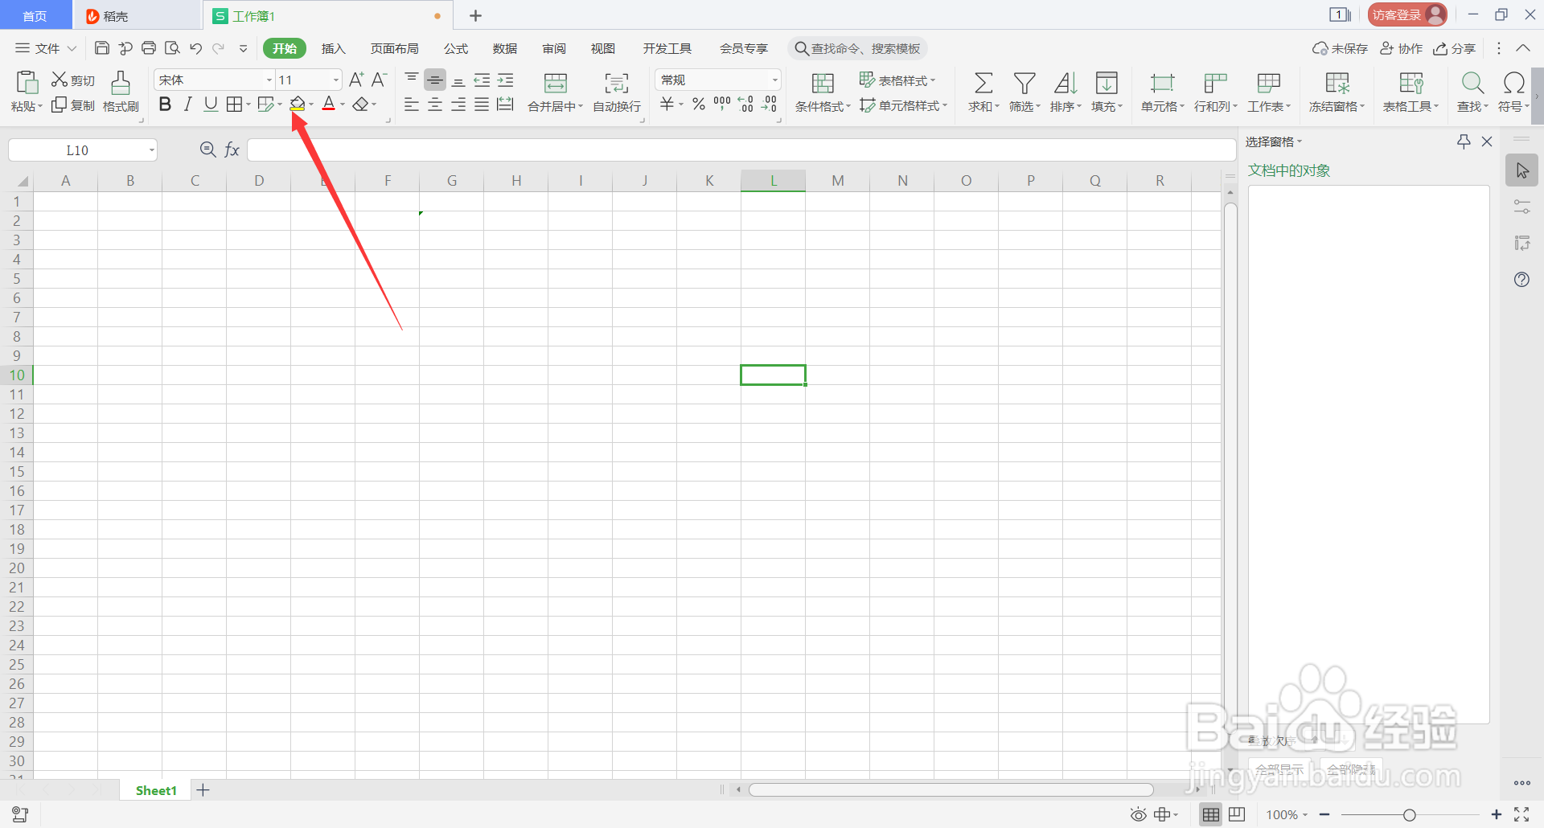Click the 访客登录 login button

[x=1407, y=14]
